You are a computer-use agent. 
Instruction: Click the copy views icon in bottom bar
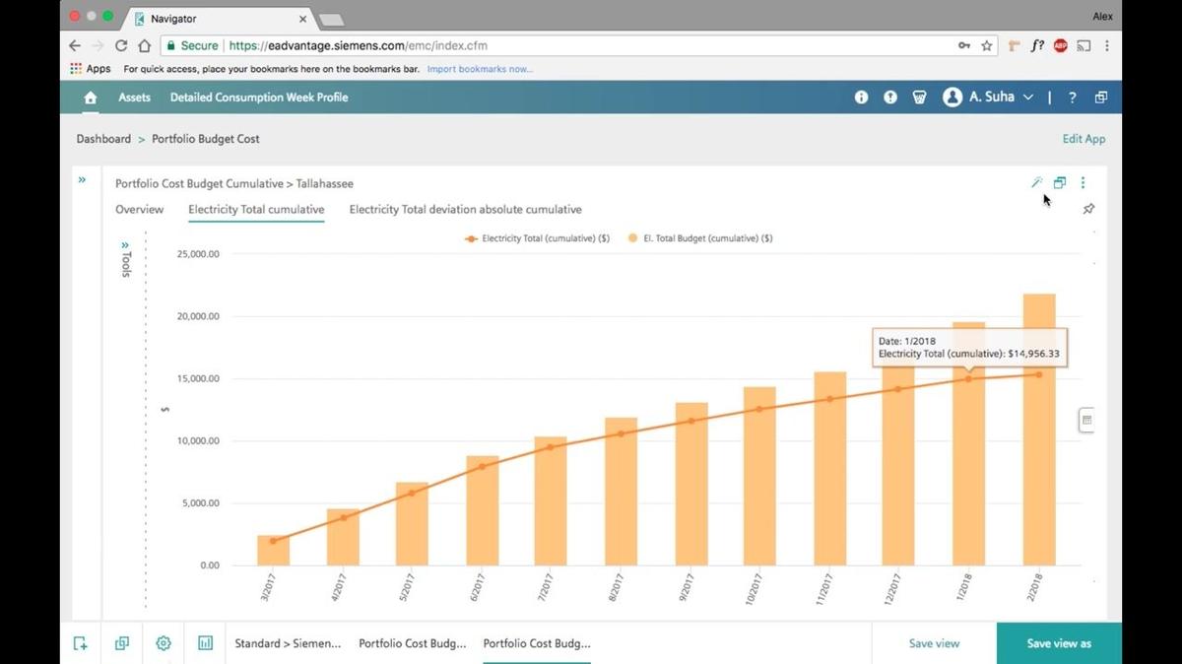click(122, 643)
